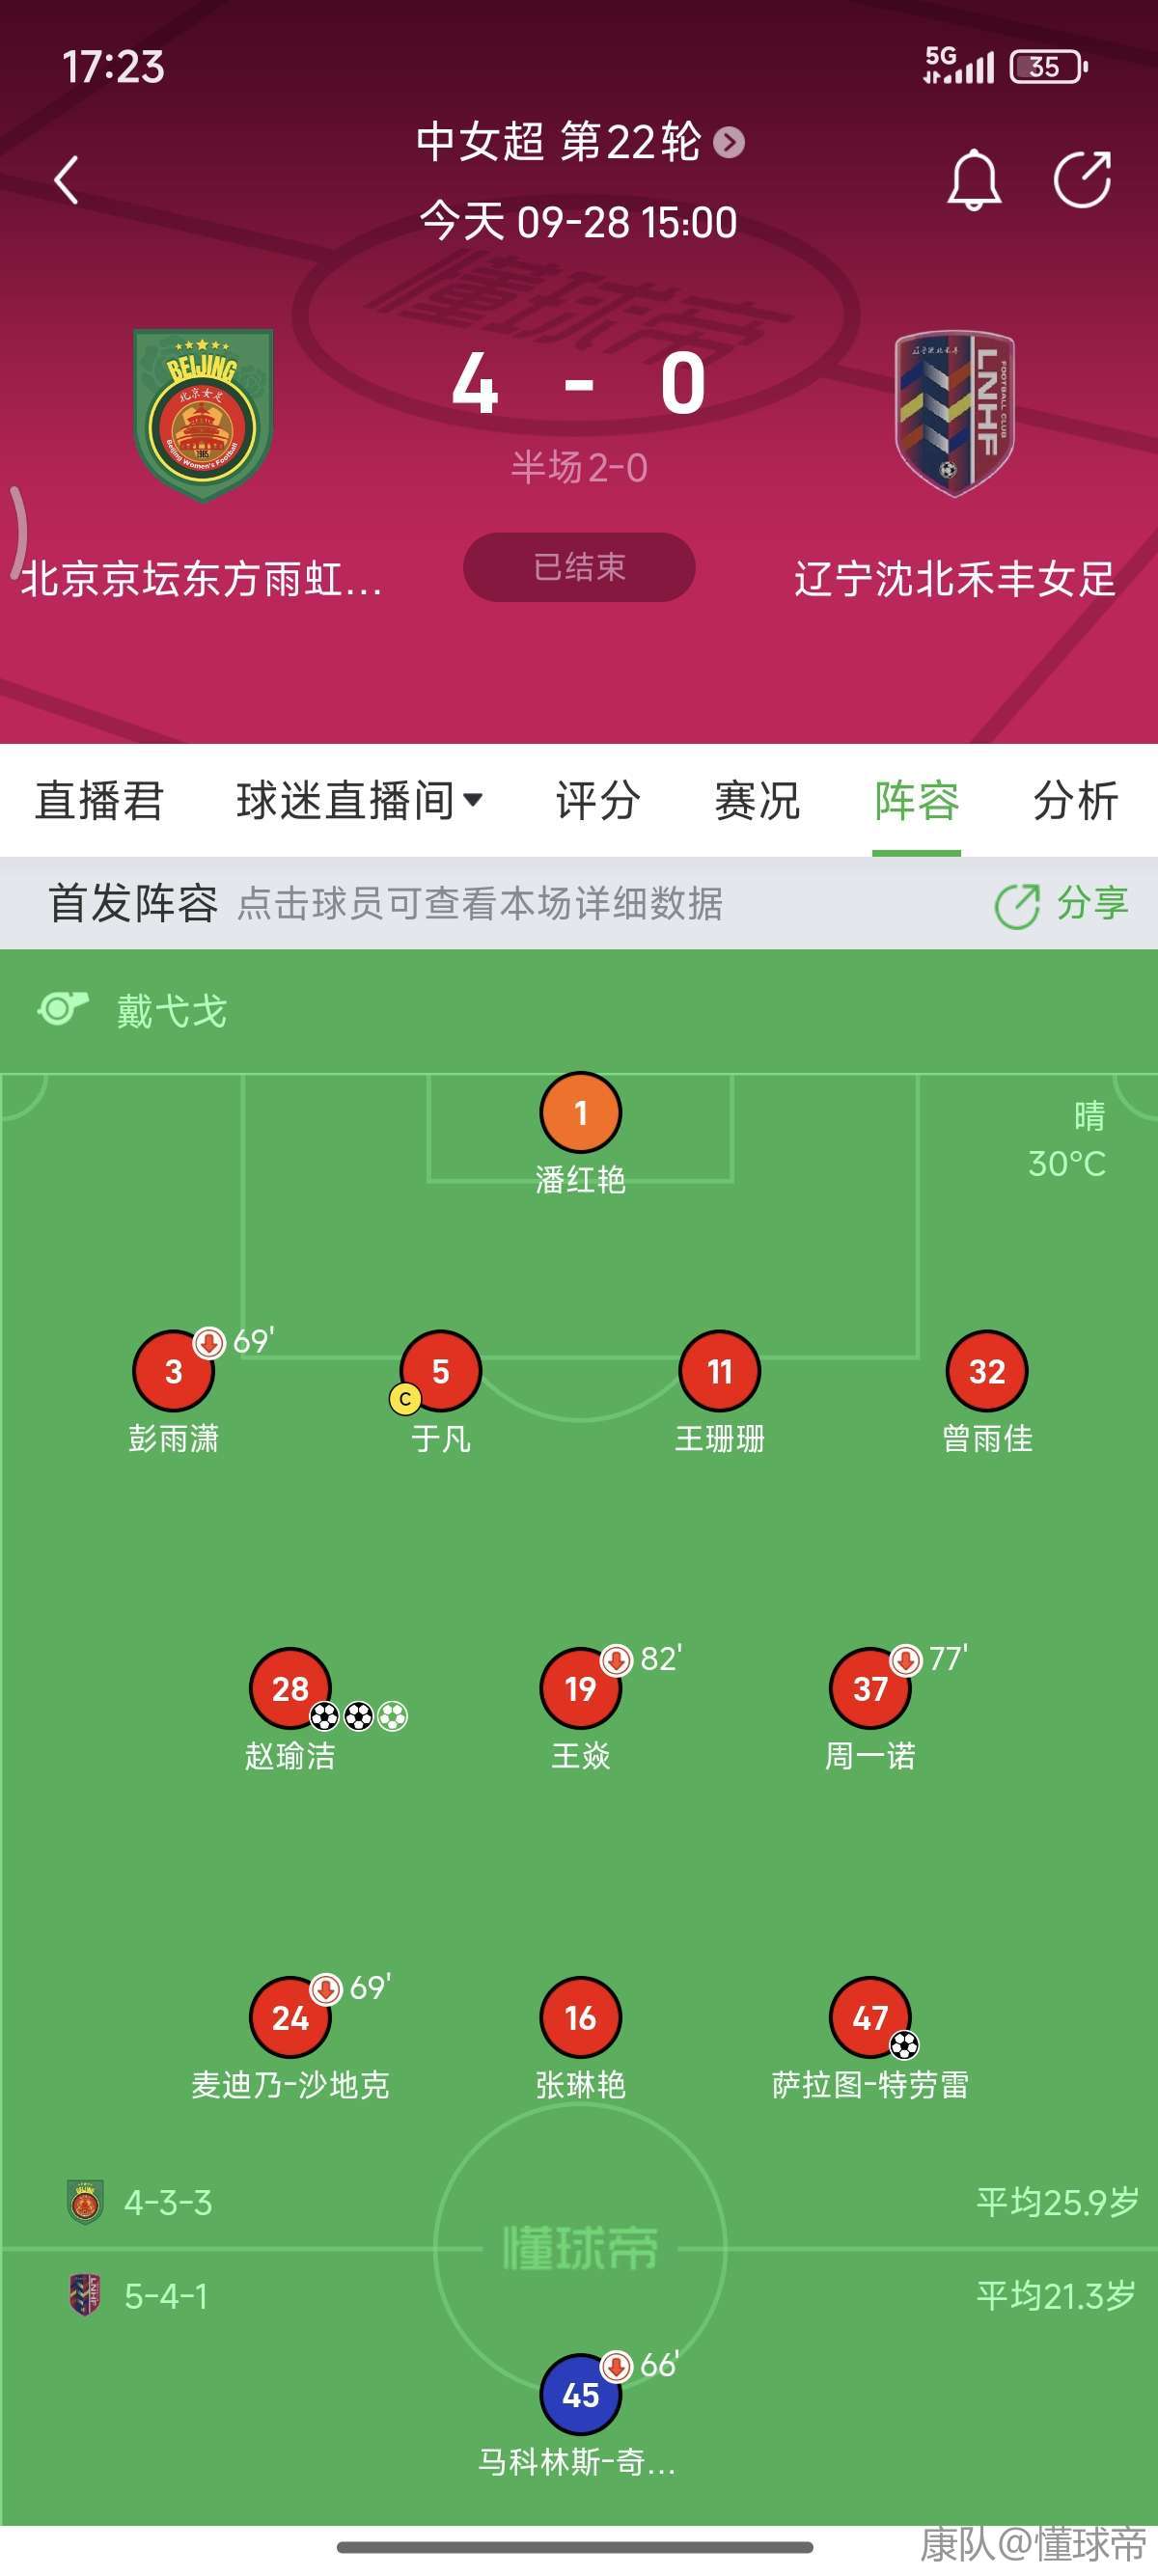Tap captain 于凡 number 5
This screenshot has height=2576, width=1158.
(440, 1371)
